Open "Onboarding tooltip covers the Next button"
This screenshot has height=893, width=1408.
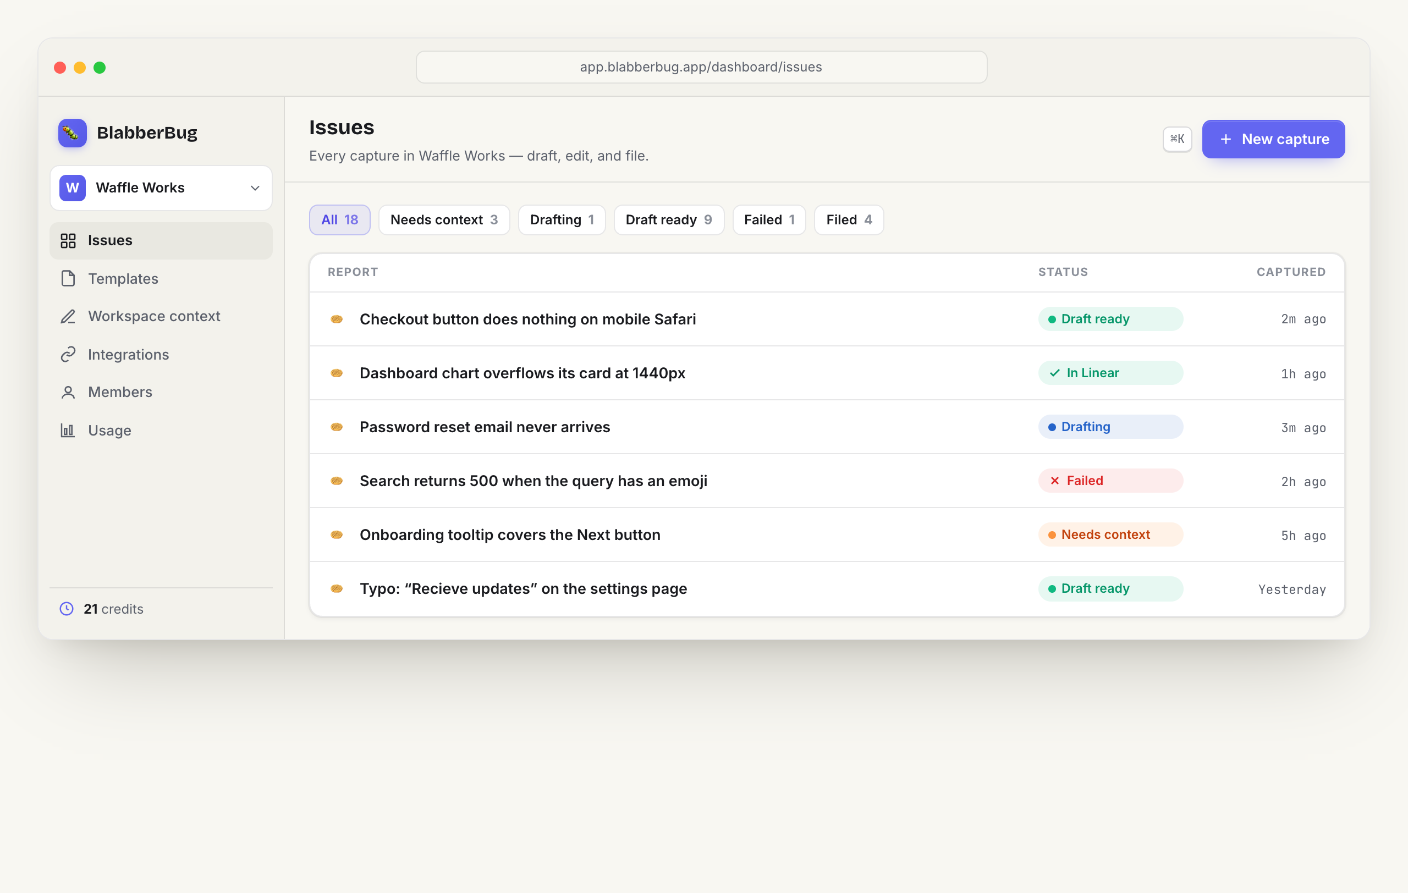(x=510, y=534)
